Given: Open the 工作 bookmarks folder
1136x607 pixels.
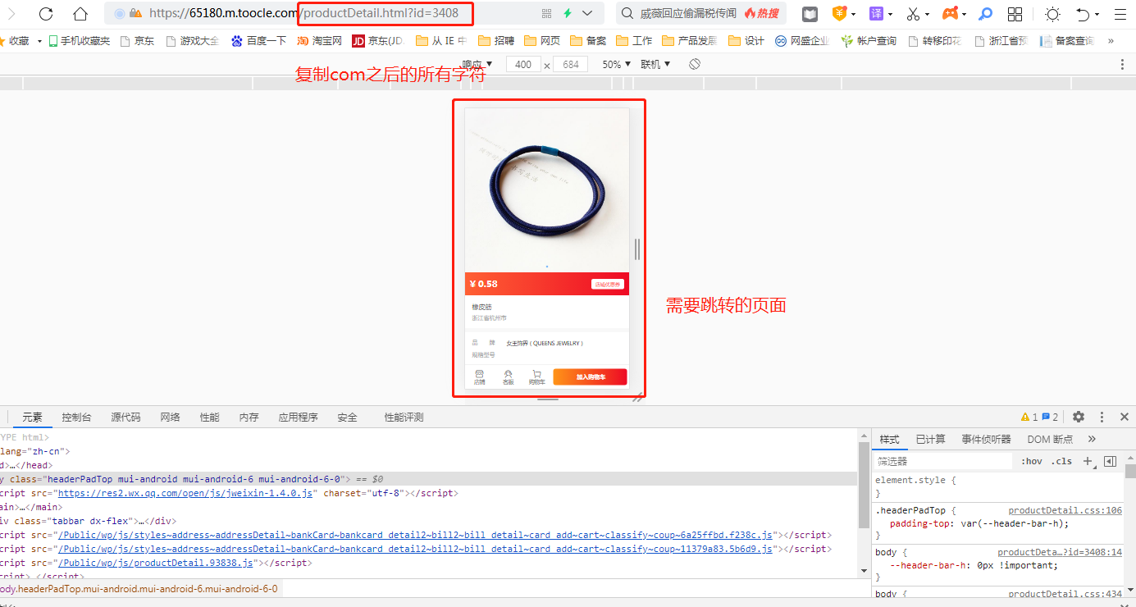Looking at the screenshot, I should (634, 41).
